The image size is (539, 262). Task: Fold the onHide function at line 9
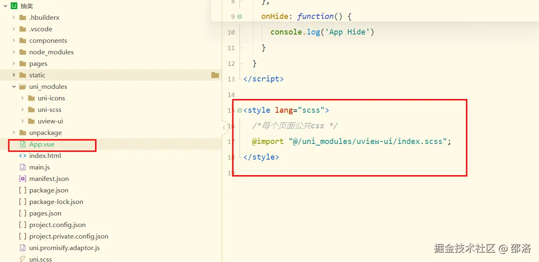(240, 16)
